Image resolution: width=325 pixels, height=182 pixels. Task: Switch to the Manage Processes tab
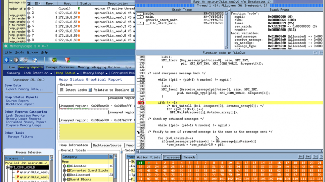(60, 67)
